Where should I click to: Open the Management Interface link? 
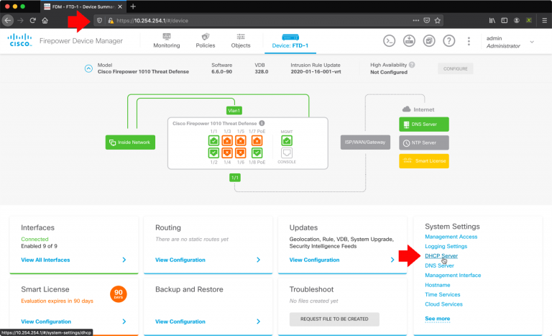[x=453, y=275]
